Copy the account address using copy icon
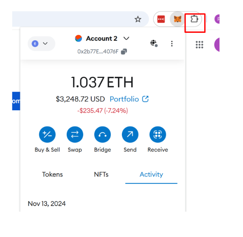The image size is (243, 237). pos(124,51)
